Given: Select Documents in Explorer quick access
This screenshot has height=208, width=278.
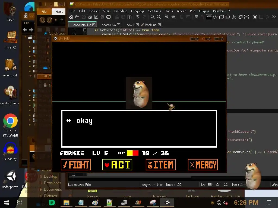Looking at the screenshot, I should 53,189.
